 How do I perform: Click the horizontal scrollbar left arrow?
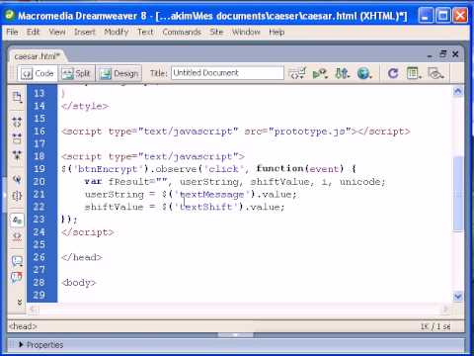(34, 310)
